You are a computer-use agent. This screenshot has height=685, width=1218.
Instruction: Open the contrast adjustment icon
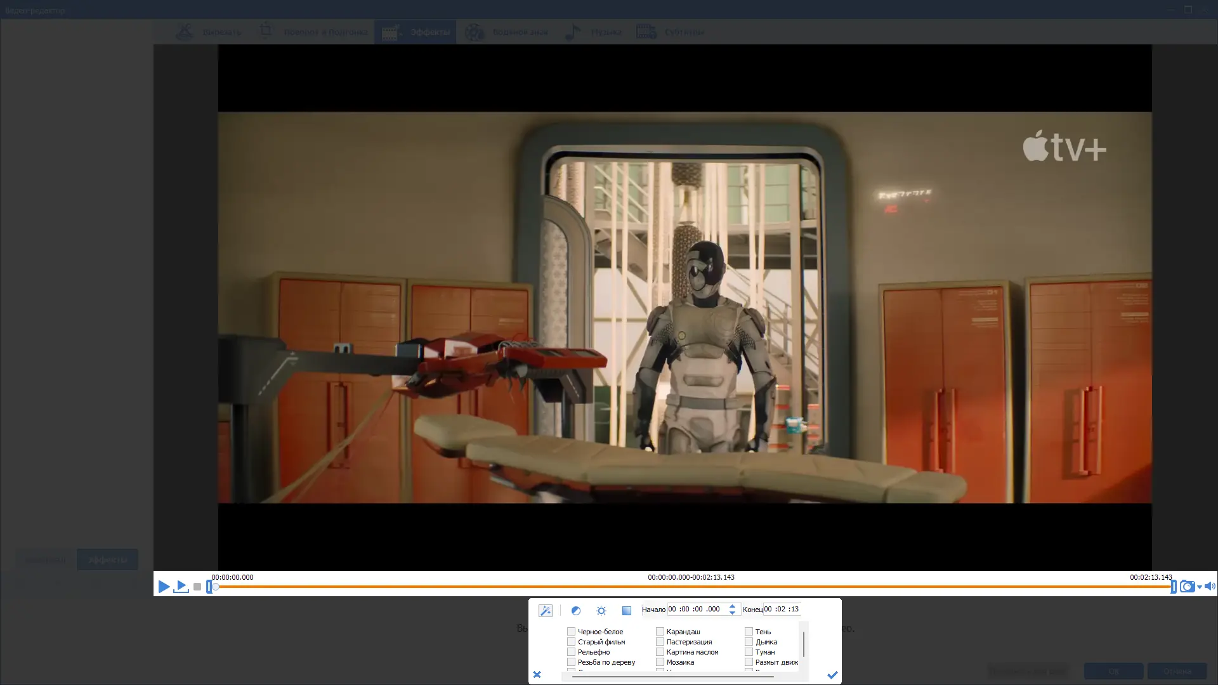(x=575, y=610)
